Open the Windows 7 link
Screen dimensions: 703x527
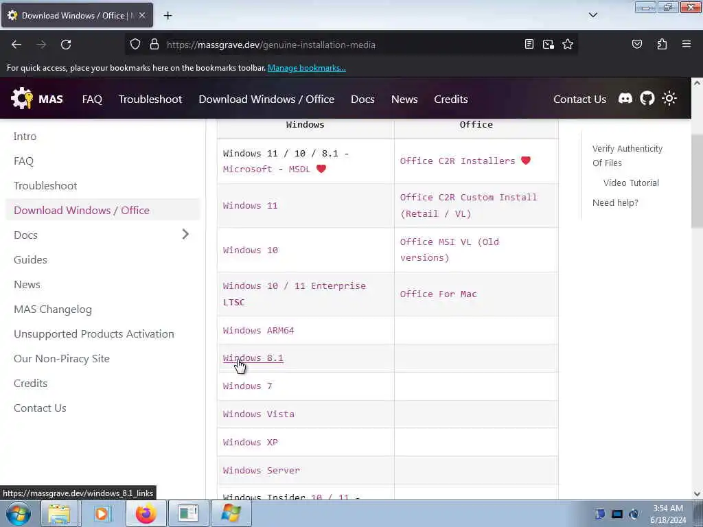click(247, 386)
